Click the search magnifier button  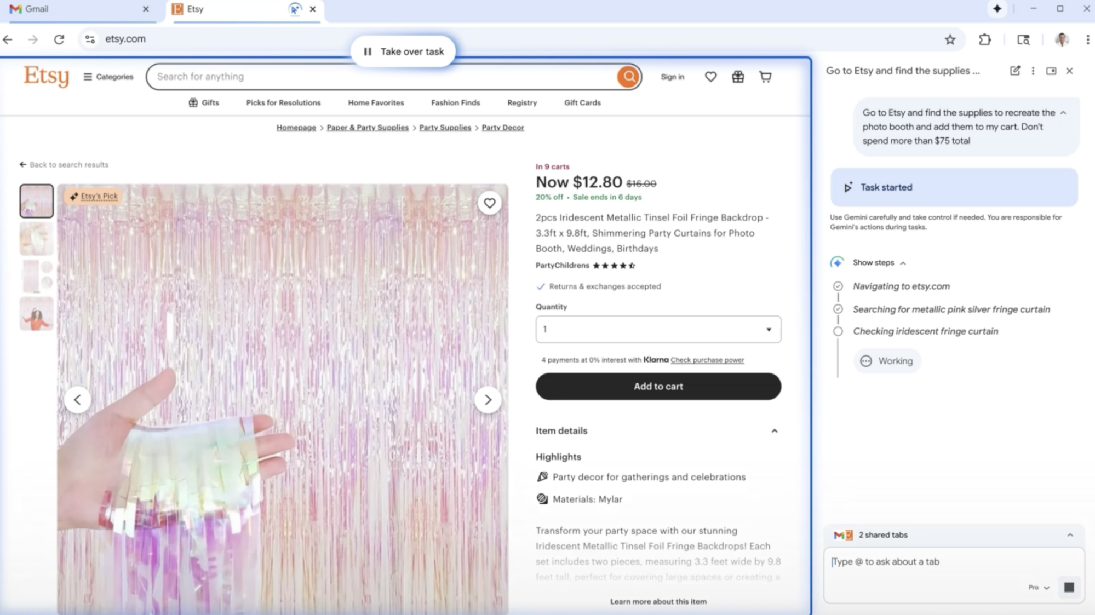(628, 77)
